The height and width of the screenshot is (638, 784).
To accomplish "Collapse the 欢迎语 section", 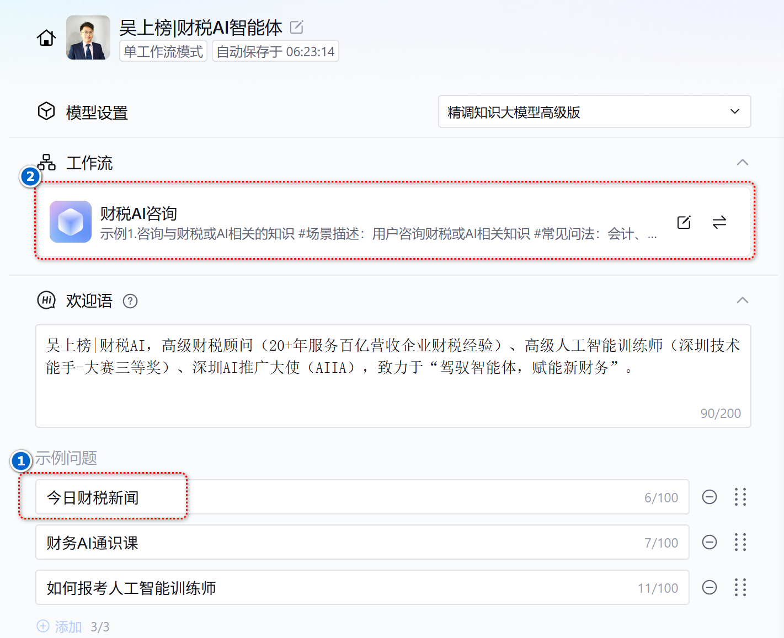I will click(x=742, y=300).
